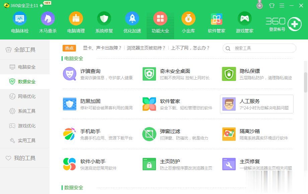Launch 隐私保镖 lock shield icon

pos(229,74)
